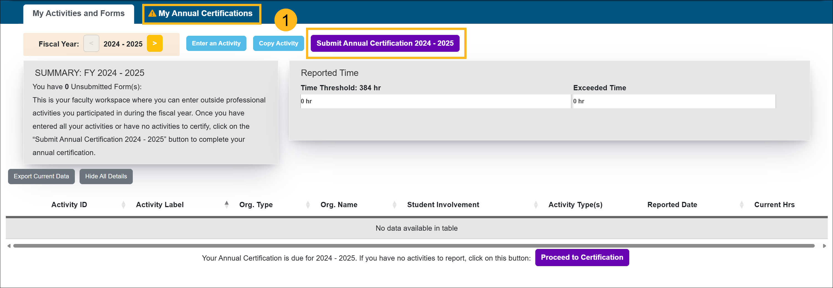Advance to next fiscal year arrow
The height and width of the screenshot is (288, 833).
[x=155, y=43]
